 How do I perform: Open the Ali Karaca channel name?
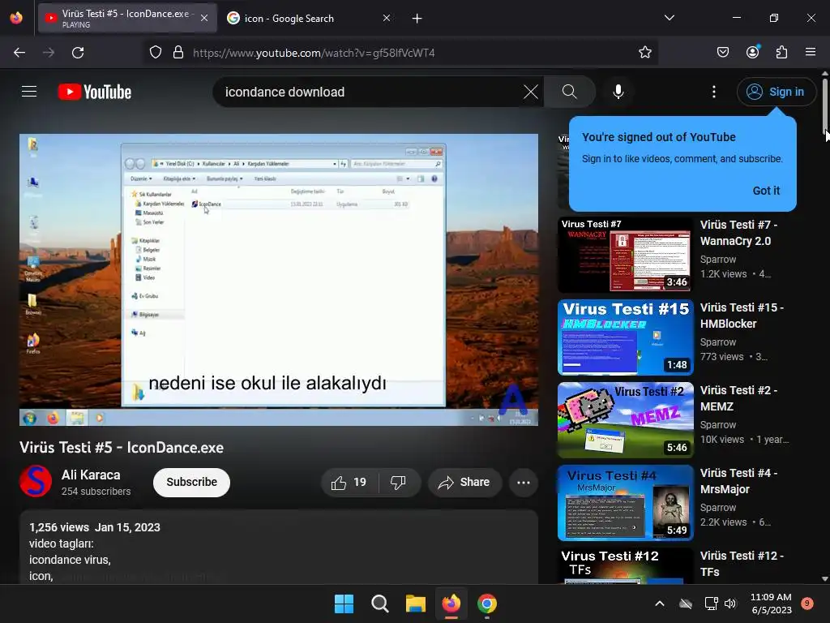click(x=91, y=475)
